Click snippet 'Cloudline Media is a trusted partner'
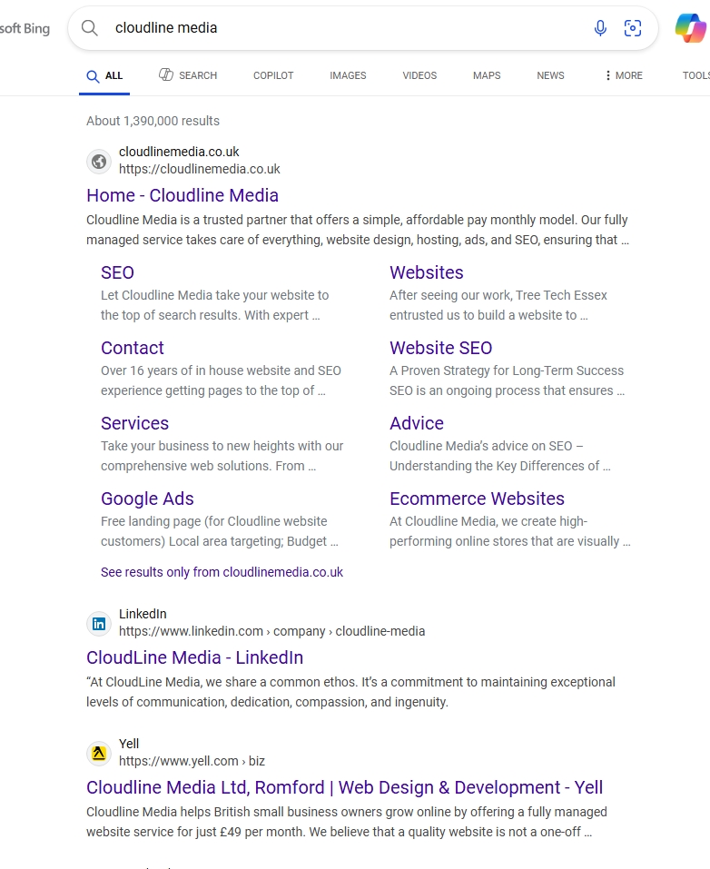This screenshot has height=869, width=710. click(x=358, y=230)
